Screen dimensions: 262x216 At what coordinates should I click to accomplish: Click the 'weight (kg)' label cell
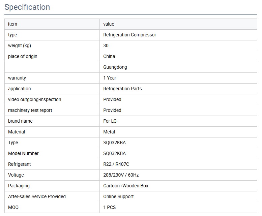[x=19, y=45]
